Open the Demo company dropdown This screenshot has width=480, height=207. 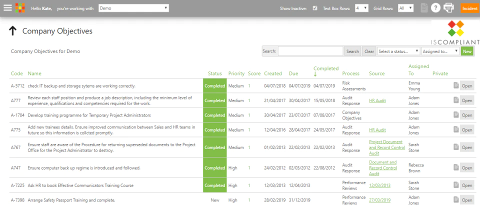pos(134,8)
